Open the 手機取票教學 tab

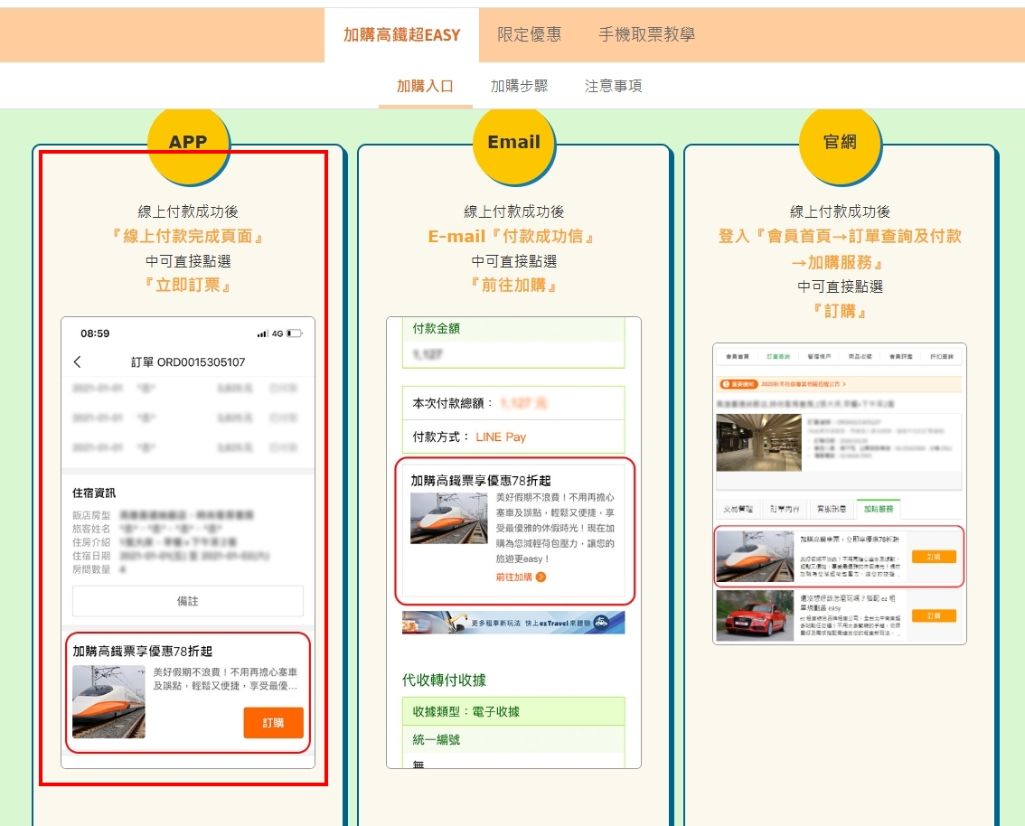[x=646, y=35]
